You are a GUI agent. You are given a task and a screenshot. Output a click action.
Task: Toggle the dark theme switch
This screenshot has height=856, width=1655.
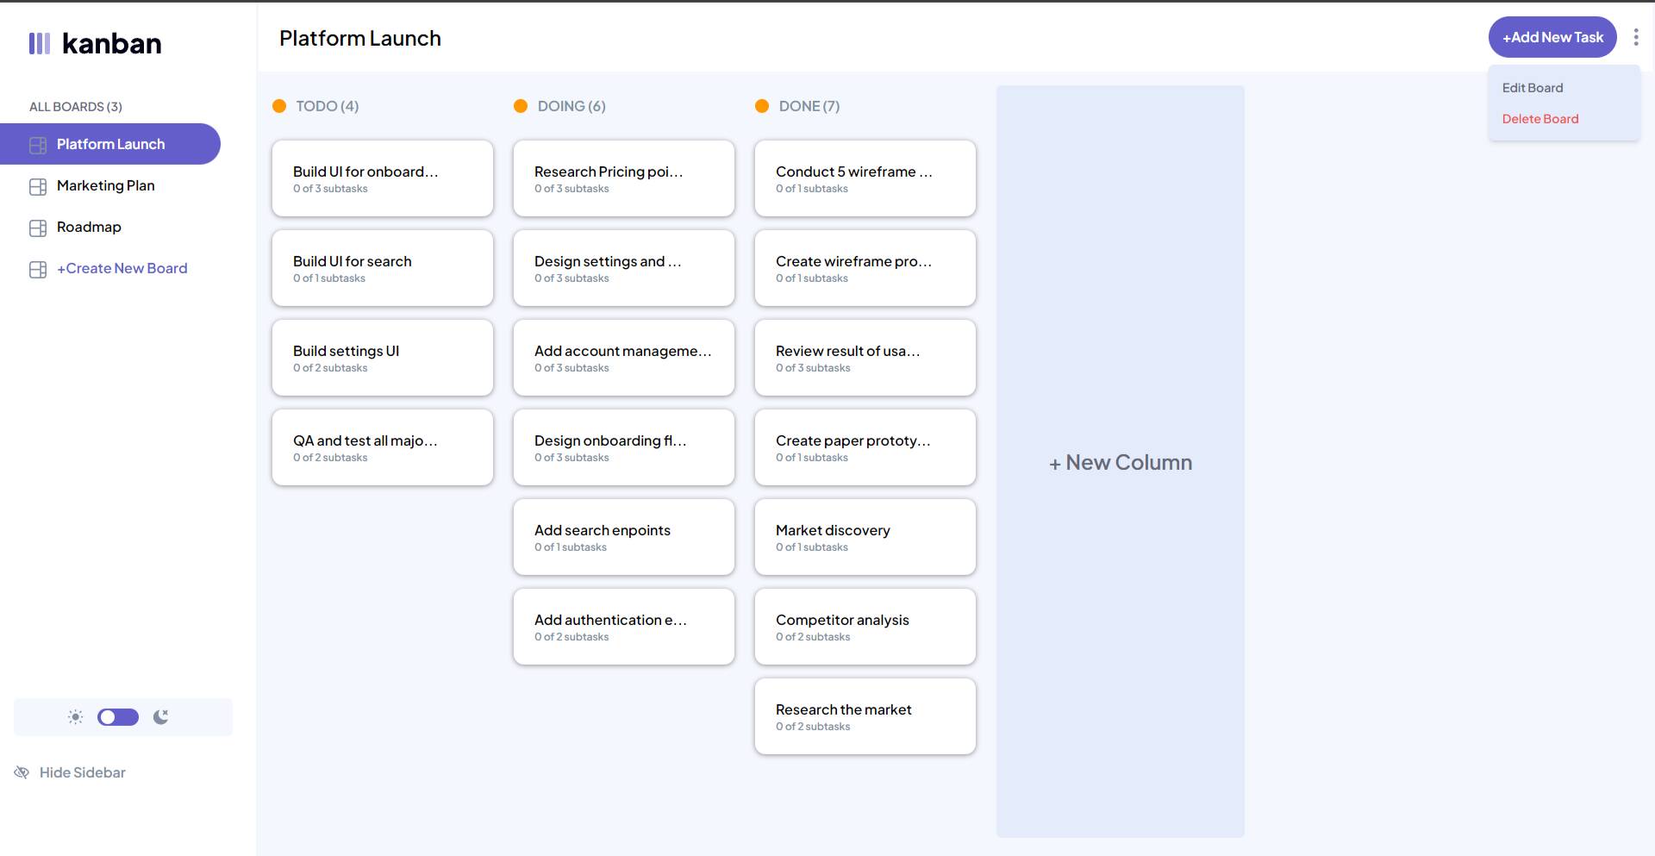pyautogui.click(x=118, y=717)
